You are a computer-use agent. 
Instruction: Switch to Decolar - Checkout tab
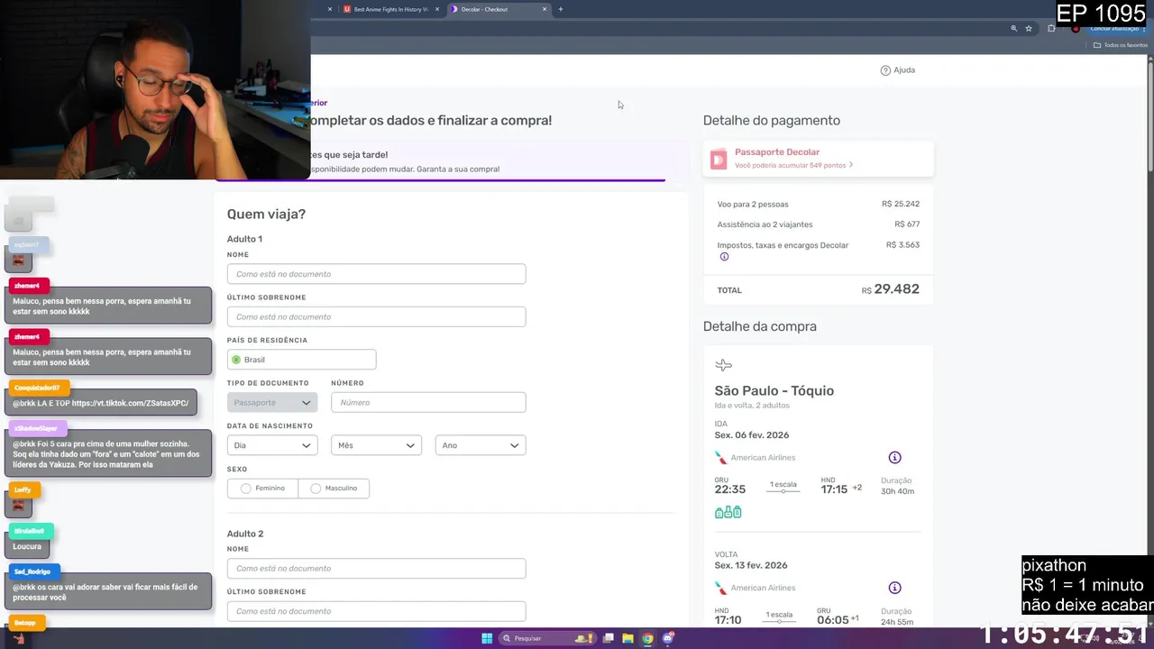point(499,9)
